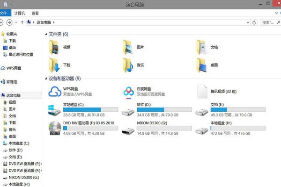Click the text 双击进入WPS网盘

click(77, 94)
